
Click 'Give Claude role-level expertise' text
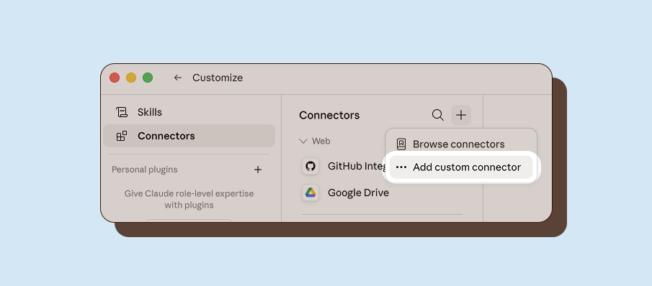[189, 193]
